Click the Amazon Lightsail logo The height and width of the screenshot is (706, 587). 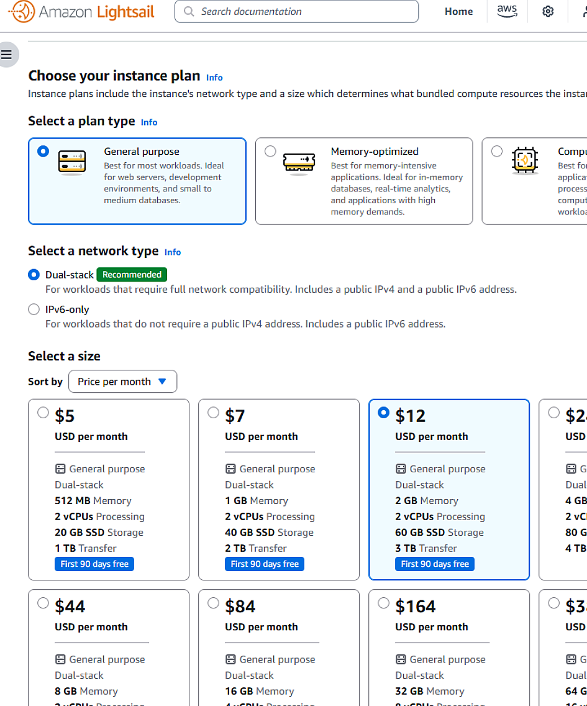point(81,11)
